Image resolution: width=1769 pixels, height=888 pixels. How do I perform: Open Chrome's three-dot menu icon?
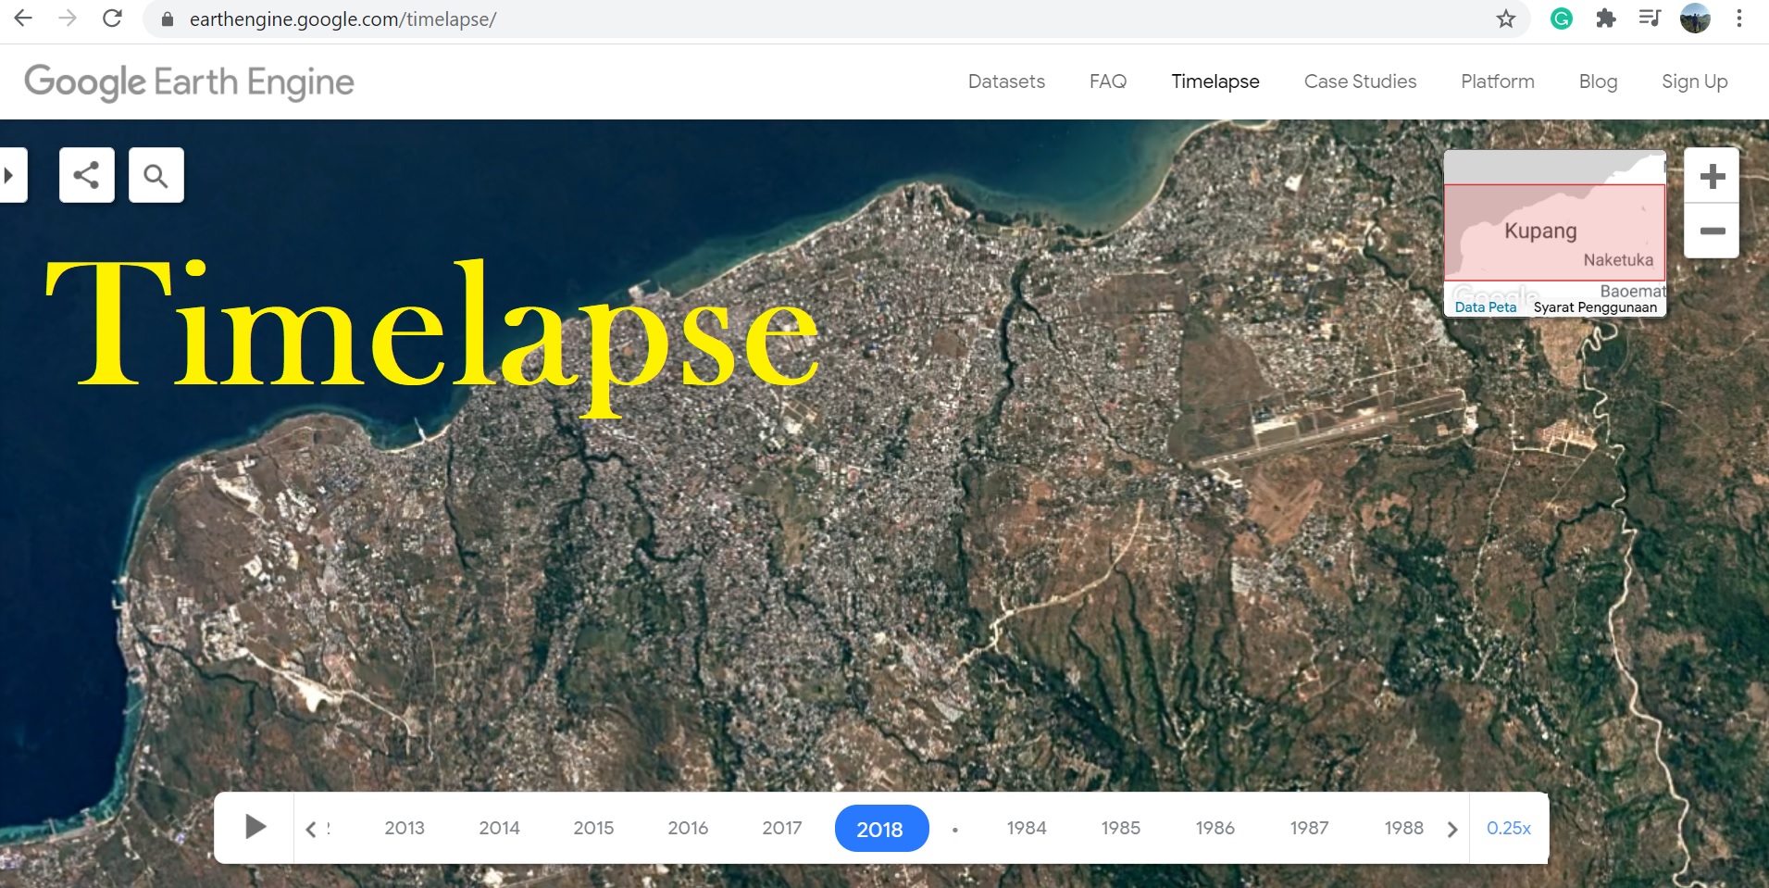(1740, 18)
